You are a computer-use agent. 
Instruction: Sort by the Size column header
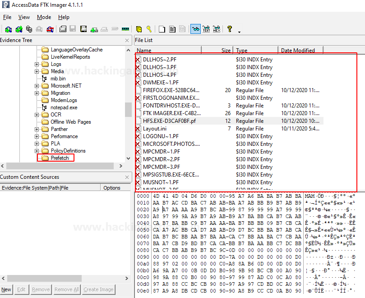(x=217, y=50)
